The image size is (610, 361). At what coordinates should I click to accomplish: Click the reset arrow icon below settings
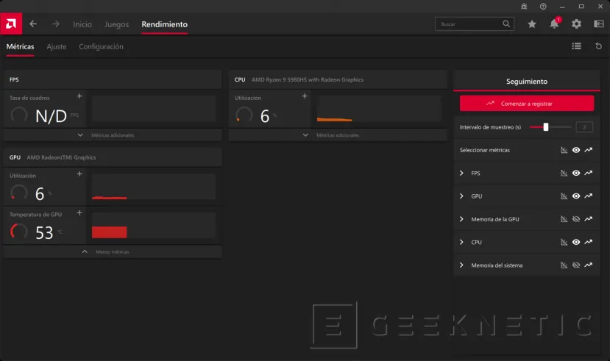click(598, 46)
